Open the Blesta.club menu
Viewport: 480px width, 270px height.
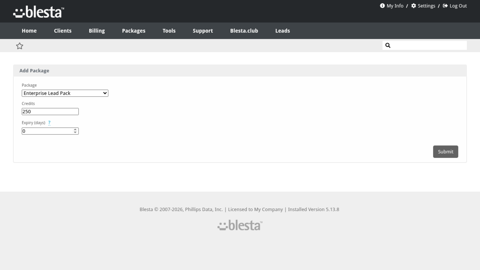[x=244, y=31]
